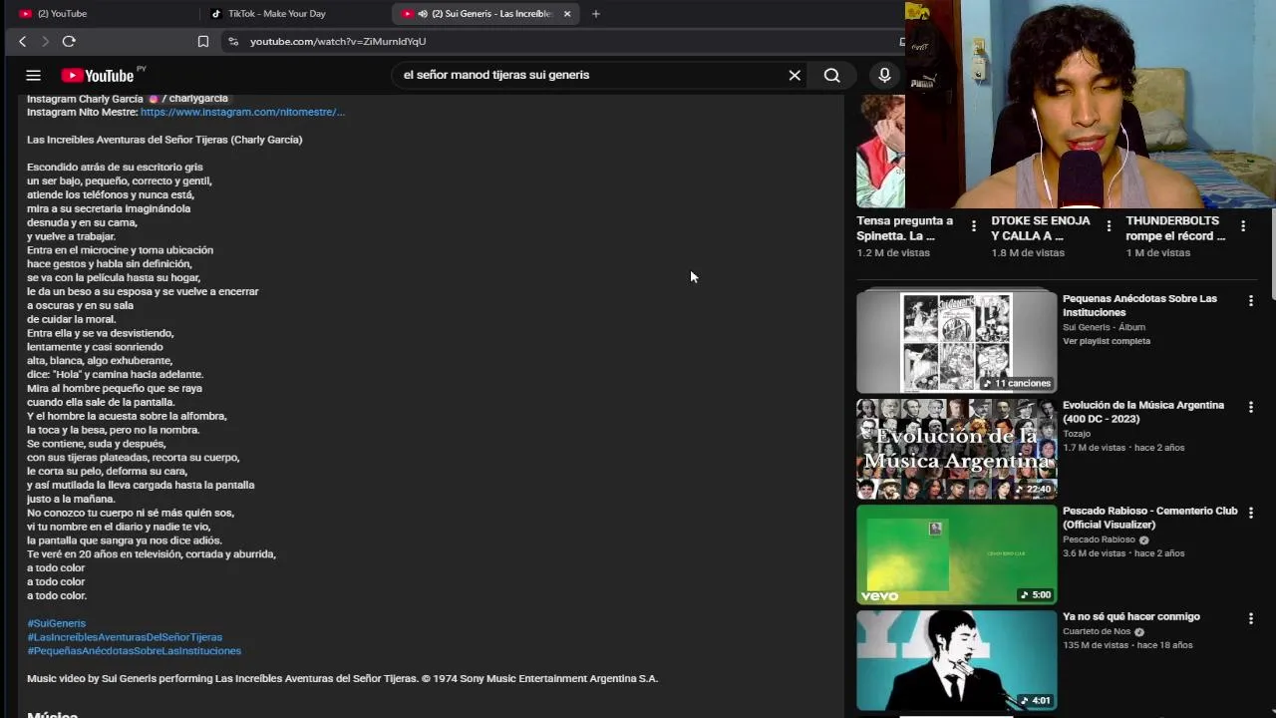Image resolution: width=1276 pixels, height=718 pixels.
Task: Open options for Ya no sé qué hacer conmigo
Action: pos(1250,618)
